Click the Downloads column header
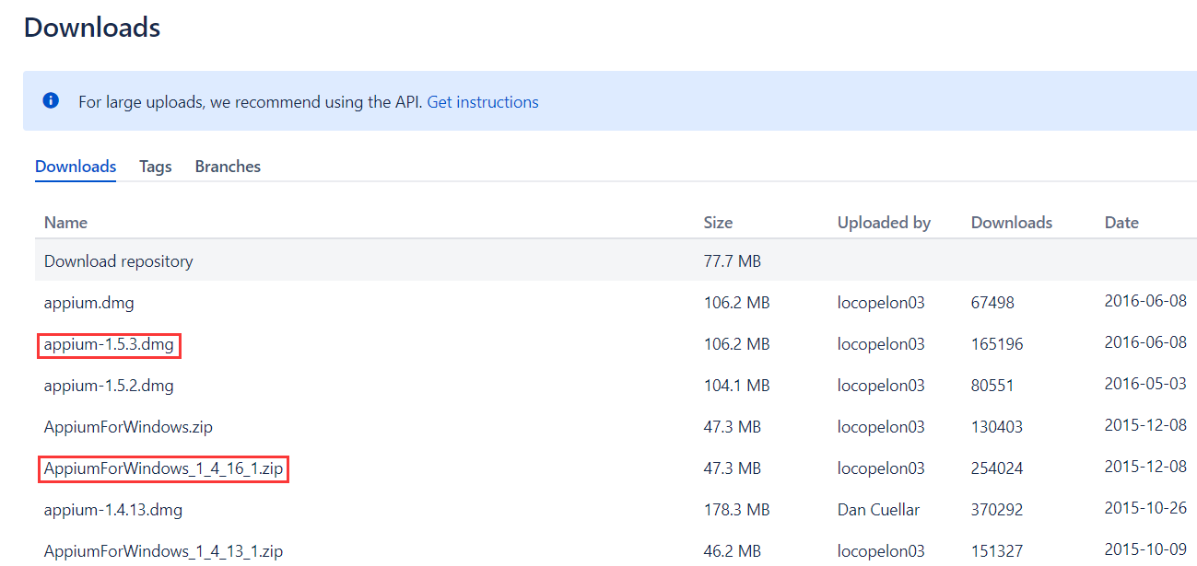Screen dimensions: 1197x566 [x=1011, y=223]
